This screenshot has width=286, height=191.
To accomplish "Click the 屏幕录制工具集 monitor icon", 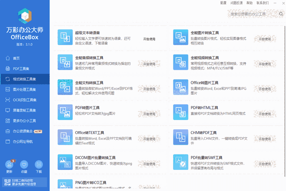I will click(x=8, y=110).
